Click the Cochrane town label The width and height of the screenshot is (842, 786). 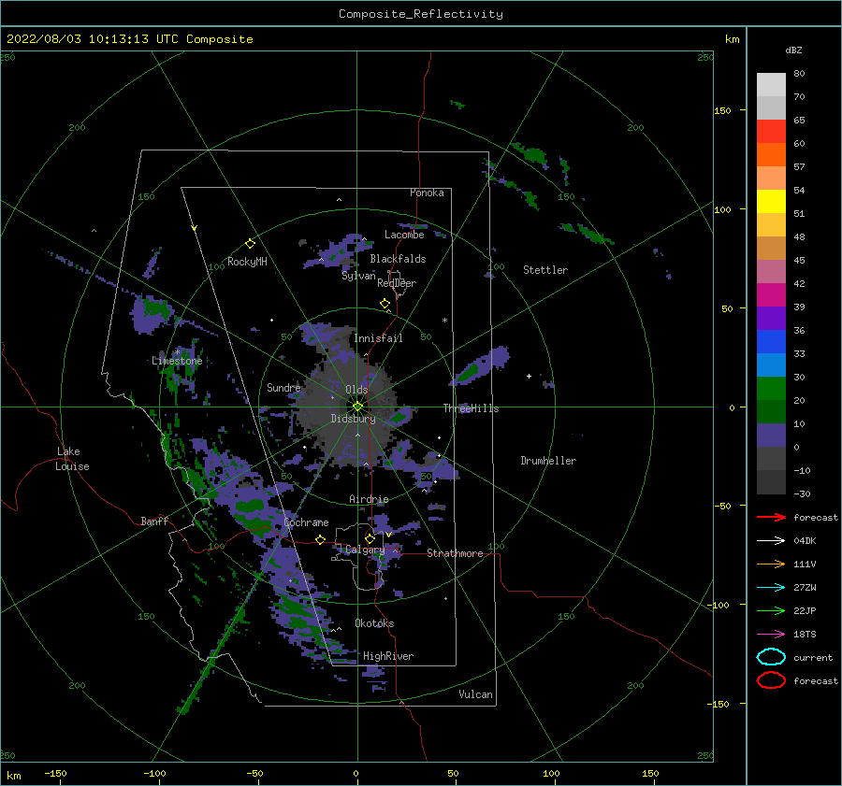coord(306,522)
